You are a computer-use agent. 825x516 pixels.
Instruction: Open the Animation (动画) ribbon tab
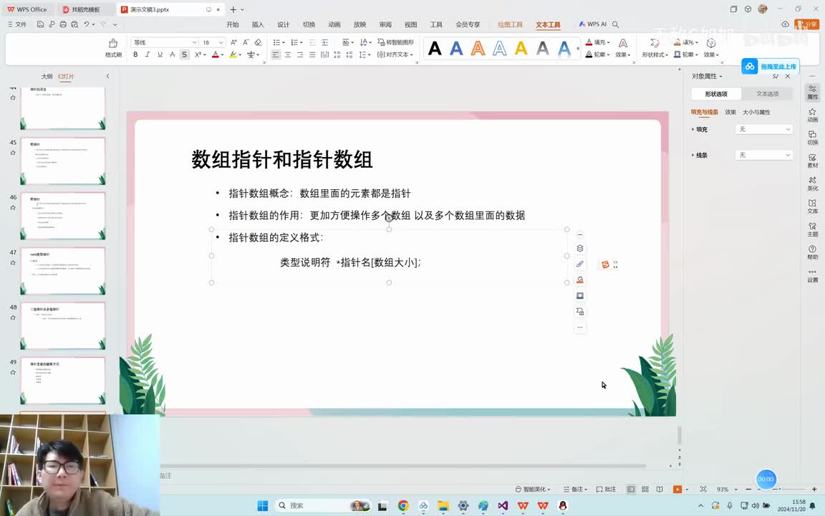[334, 25]
